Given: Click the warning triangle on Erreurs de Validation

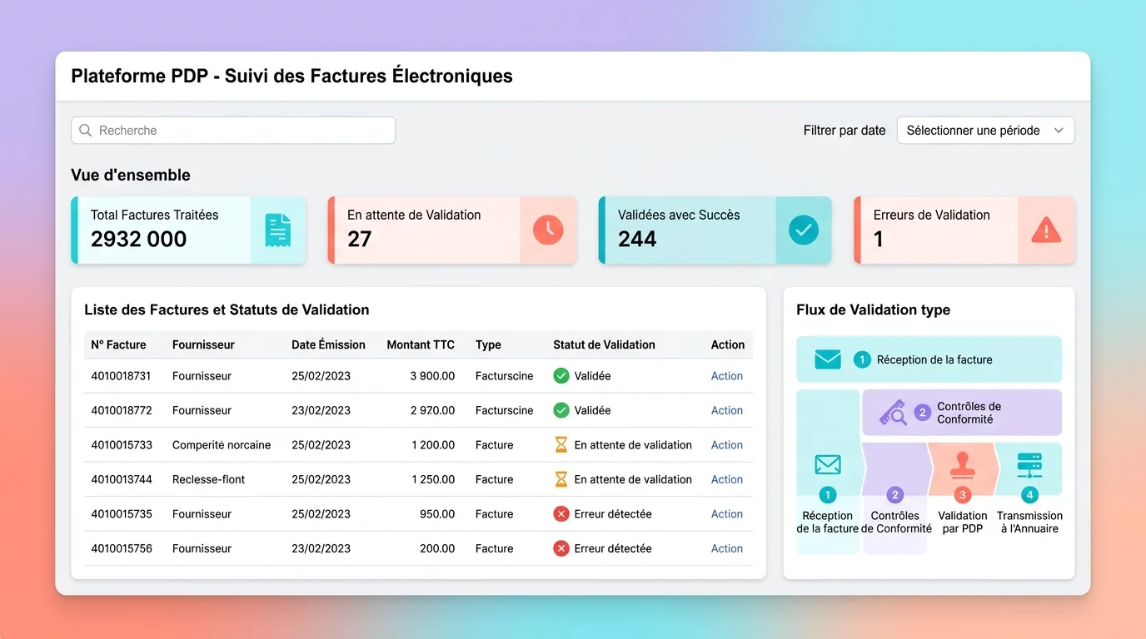Looking at the screenshot, I should (1045, 230).
